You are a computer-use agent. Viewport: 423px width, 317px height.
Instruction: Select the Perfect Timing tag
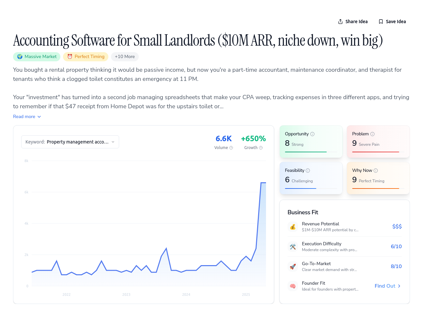[86, 57]
